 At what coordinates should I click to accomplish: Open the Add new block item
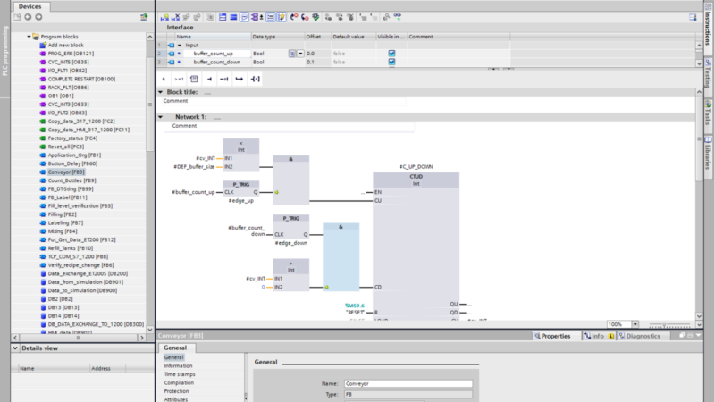pyautogui.click(x=64, y=45)
